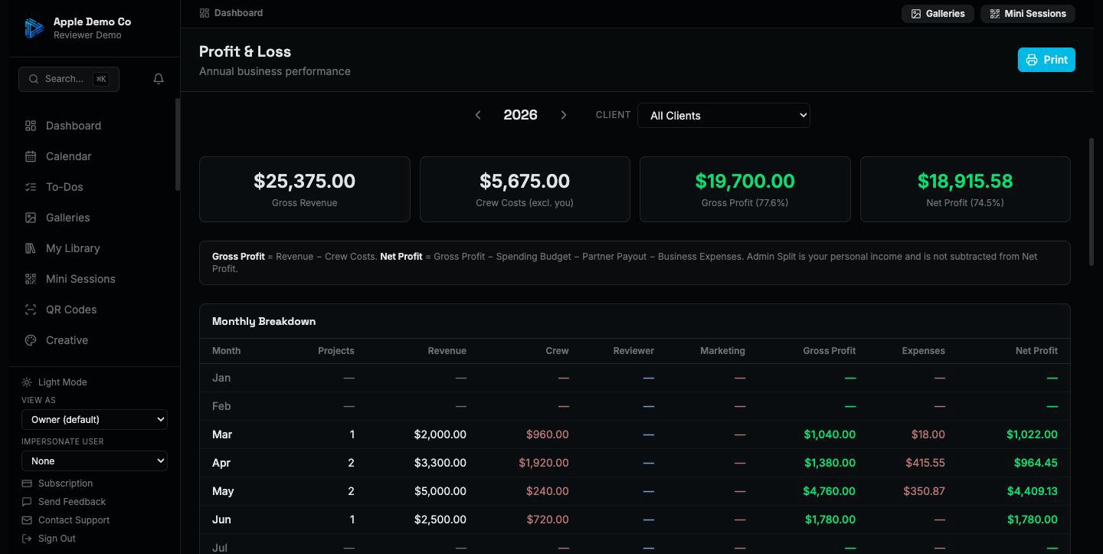Click the Contact Support icon

tap(27, 520)
